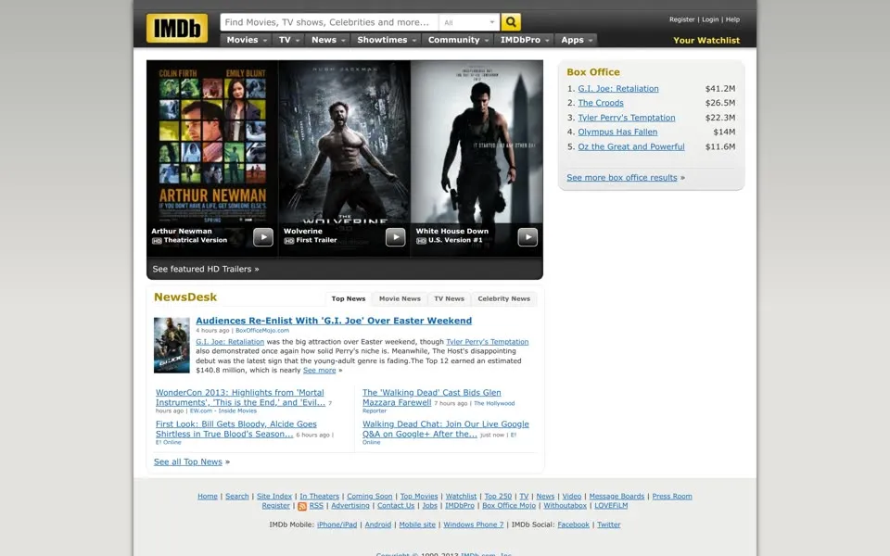Open The Croods box office link
This screenshot has width=890, height=556.
pyautogui.click(x=601, y=103)
